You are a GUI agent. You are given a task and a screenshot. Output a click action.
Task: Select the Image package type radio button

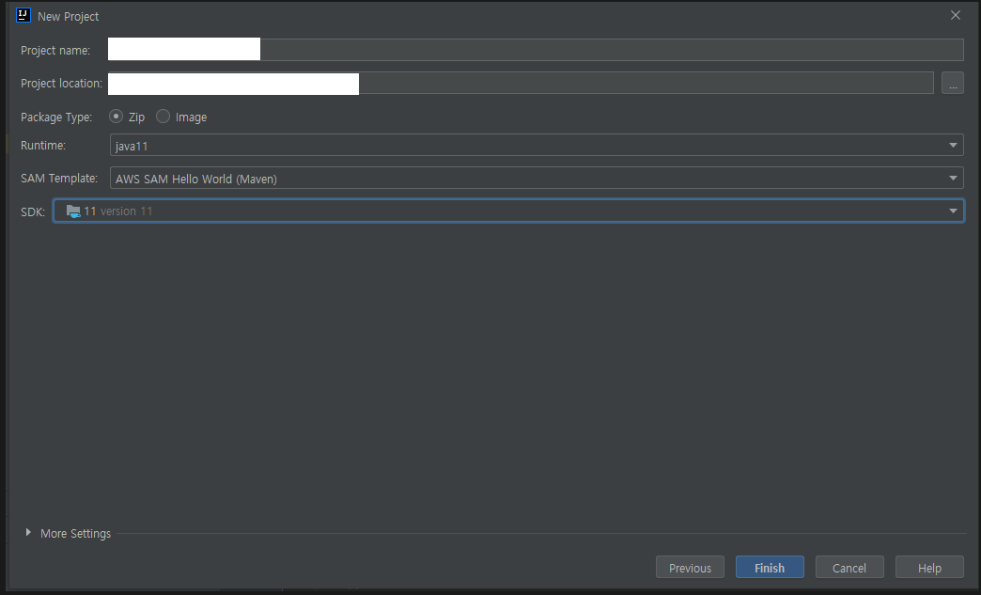click(x=163, y=117)
